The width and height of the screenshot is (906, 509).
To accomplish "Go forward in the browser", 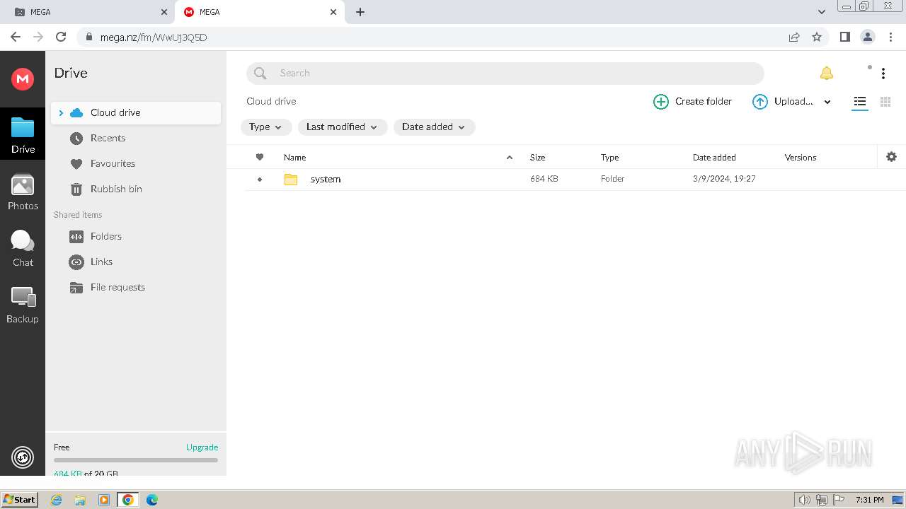I will point(38,37).
